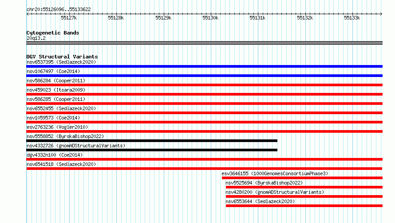Select nsv1059573 (Coe2014) label
Image resolution: width=395 pixels, height=223 pixels.
coord(53,118)
